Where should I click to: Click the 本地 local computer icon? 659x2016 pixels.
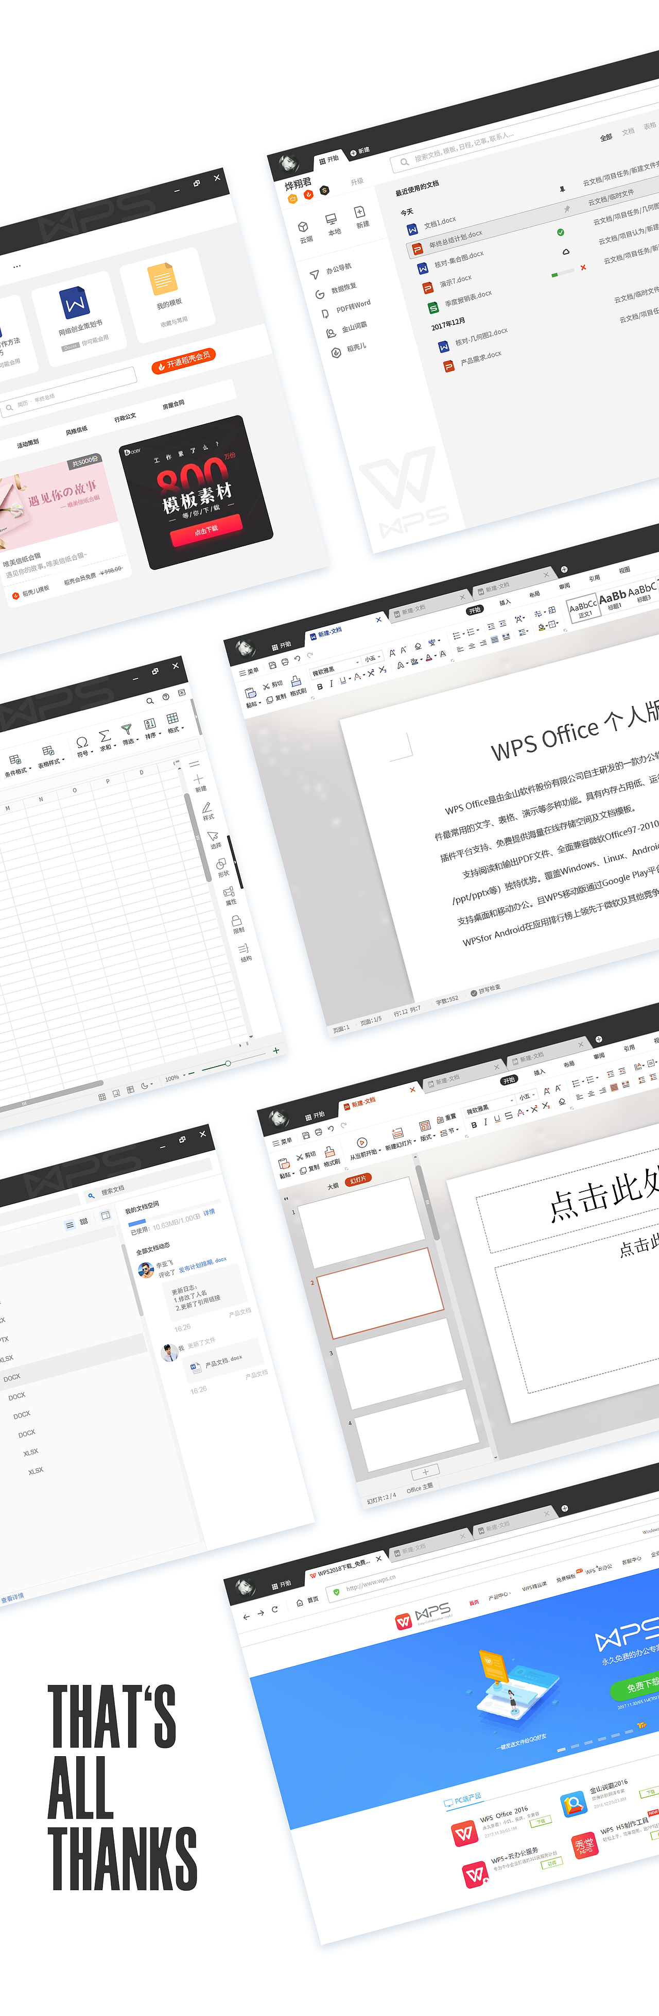coord(331,219)
